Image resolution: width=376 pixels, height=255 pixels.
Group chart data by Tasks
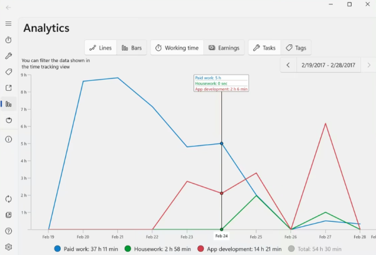(x=264, y=48)
